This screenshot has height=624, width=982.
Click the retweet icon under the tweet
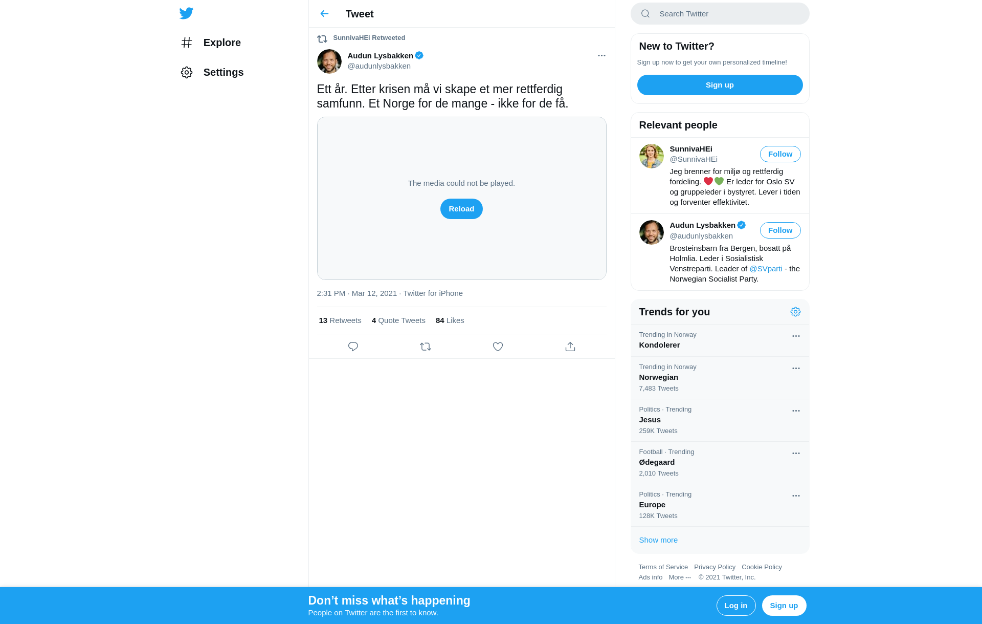coord(426,347)
